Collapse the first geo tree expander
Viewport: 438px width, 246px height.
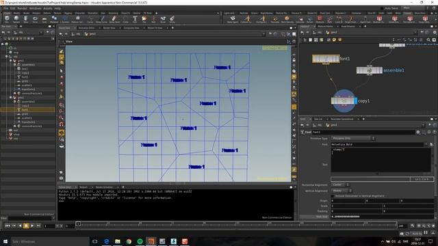(x=11, y=61)
